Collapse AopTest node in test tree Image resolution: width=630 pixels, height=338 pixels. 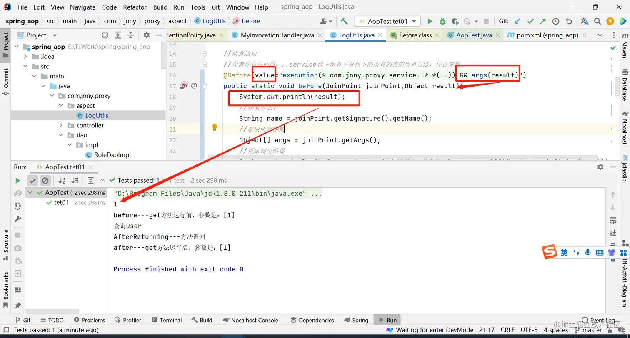30,193
